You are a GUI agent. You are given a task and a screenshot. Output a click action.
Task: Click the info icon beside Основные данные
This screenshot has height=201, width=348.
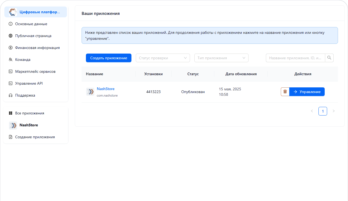pyautogui.click(x=11, y=24)
